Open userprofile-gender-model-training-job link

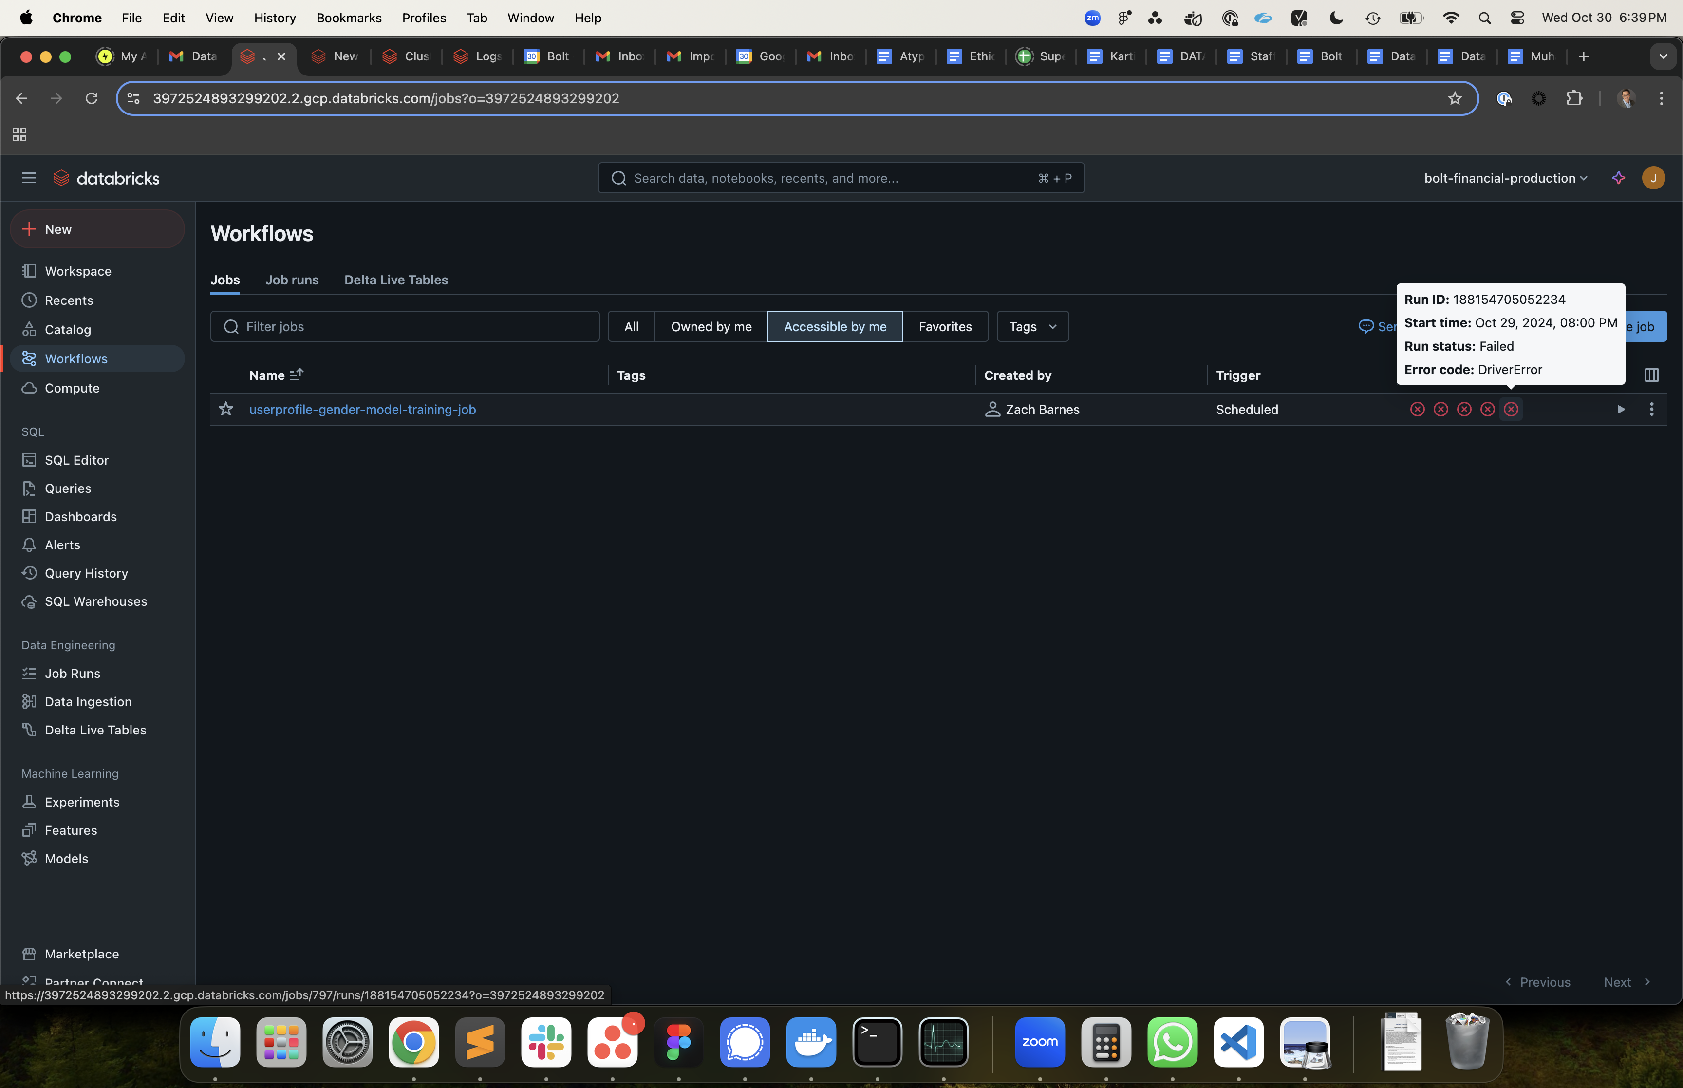point(362,409)
